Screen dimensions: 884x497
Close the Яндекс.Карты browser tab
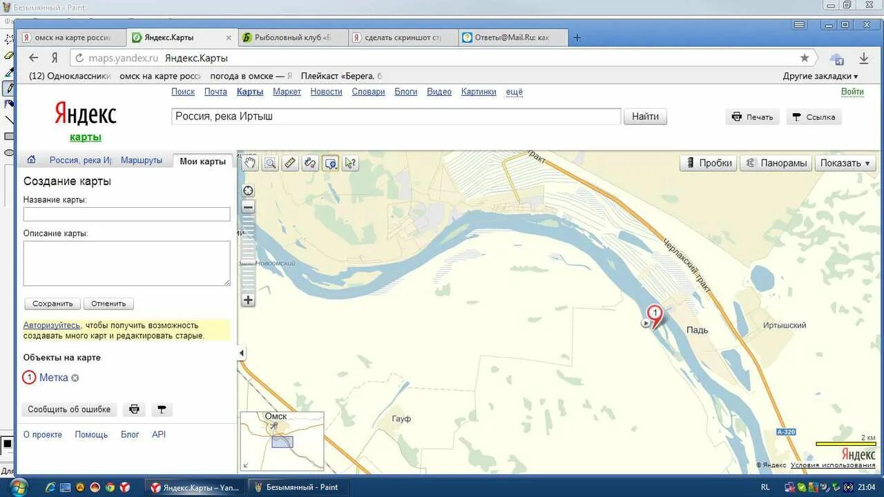229,38
